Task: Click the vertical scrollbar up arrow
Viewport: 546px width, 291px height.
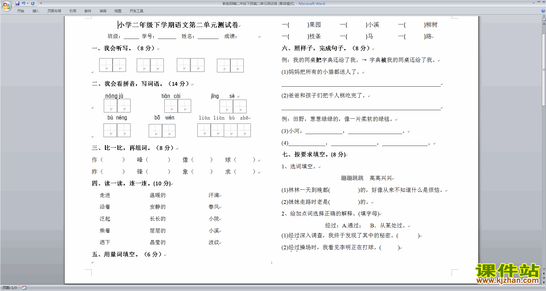Action: (544, 24)
